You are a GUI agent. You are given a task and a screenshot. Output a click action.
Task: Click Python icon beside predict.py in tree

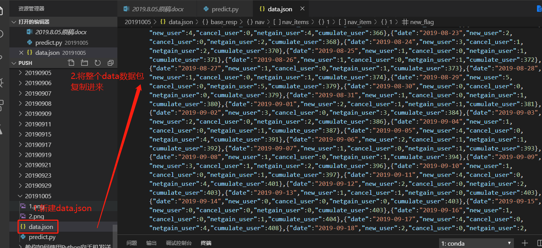coord(23,237)
